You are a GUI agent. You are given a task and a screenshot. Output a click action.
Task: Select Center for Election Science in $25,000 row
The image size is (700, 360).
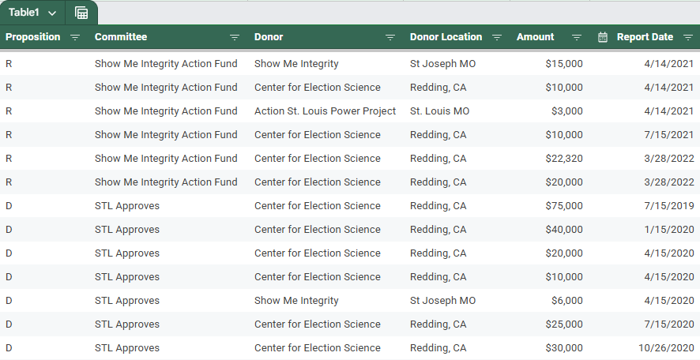click(x=318, y=324)
